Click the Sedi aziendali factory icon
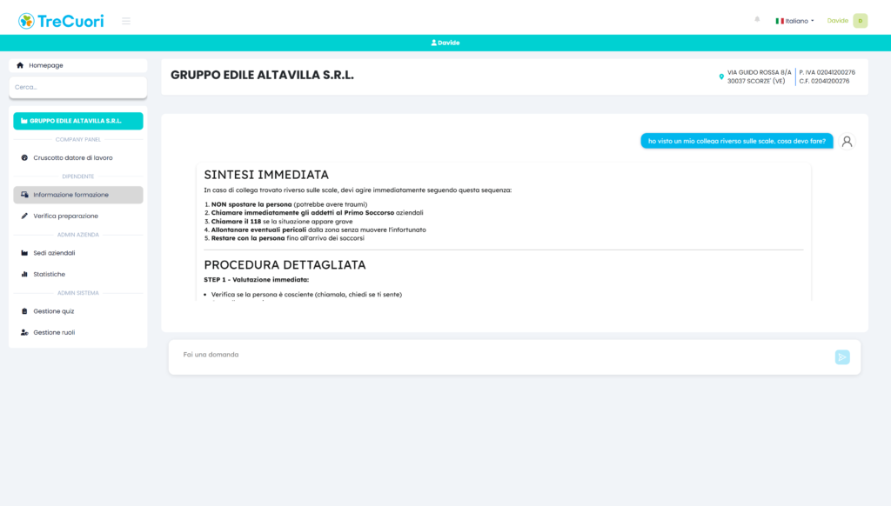Viewport: 891px width, 506px height. click(x=24, y=253)
